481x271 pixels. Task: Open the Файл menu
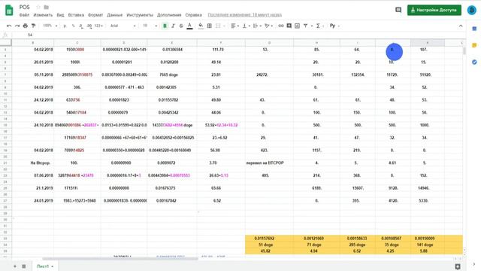click(24, 15)
